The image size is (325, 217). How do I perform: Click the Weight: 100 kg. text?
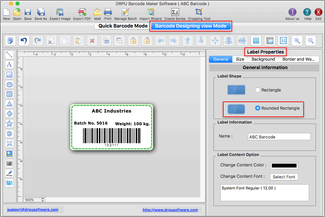133,124
